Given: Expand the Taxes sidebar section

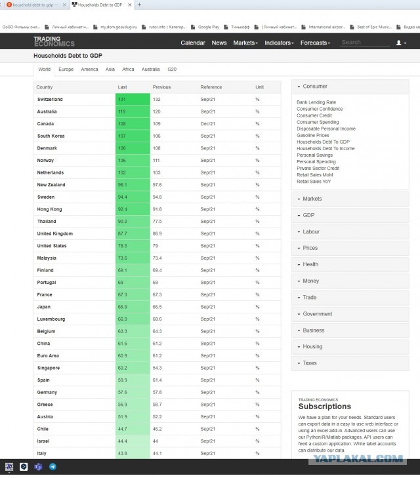Looking at the screenshot, I should pos(350,363).
